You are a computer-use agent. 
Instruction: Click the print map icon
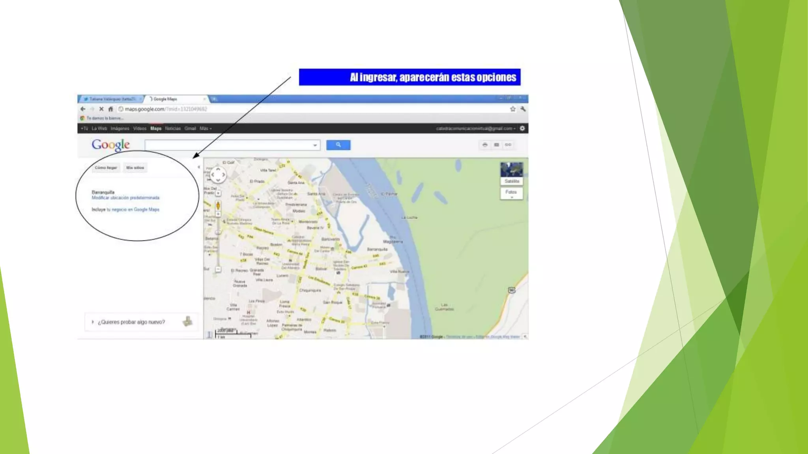(x=485, y=145)
